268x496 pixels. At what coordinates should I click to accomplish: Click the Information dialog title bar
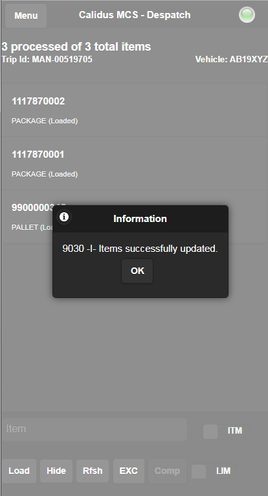[x=140, y=219]
